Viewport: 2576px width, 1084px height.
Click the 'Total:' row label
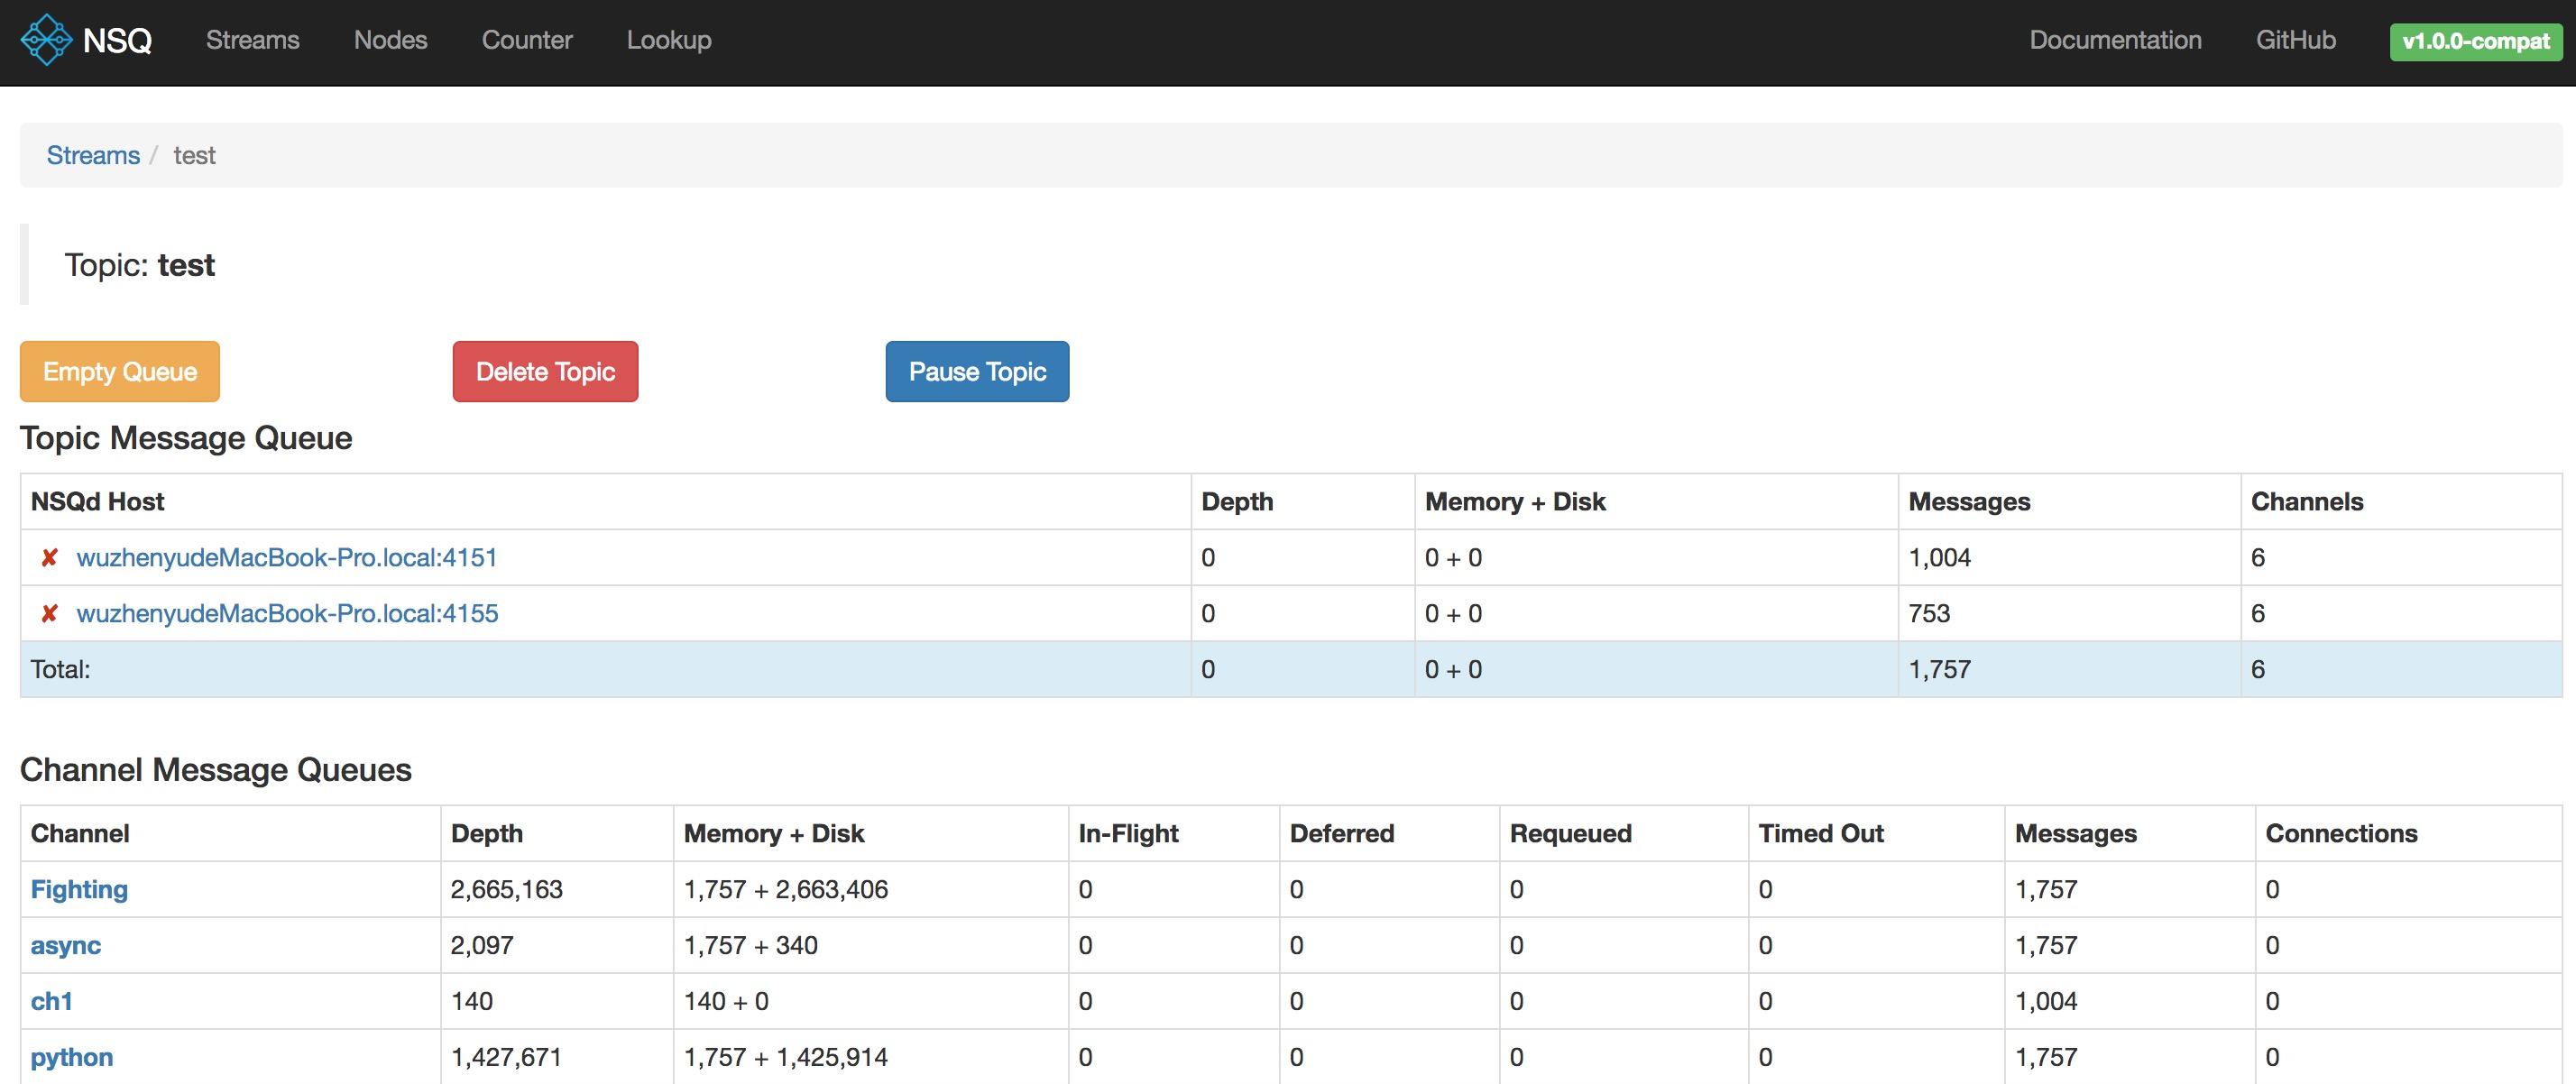pos(60,670)
